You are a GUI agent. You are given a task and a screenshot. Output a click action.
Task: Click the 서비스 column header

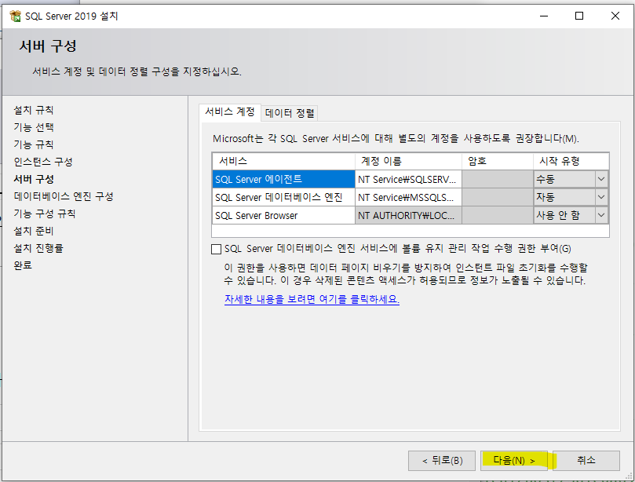point(283,161)
